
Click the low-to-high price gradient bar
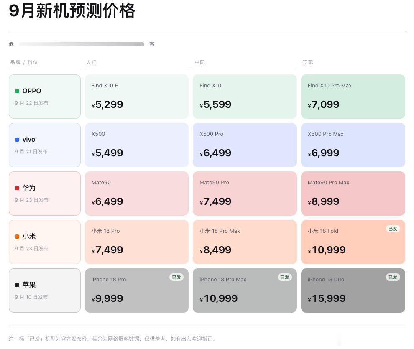82,44
